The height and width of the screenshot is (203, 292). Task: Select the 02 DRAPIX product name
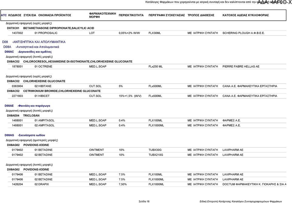[x=42, y=184]
